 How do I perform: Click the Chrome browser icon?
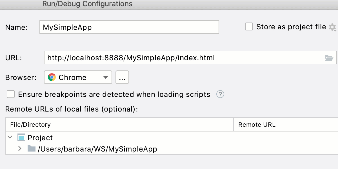tap(52, 77)
